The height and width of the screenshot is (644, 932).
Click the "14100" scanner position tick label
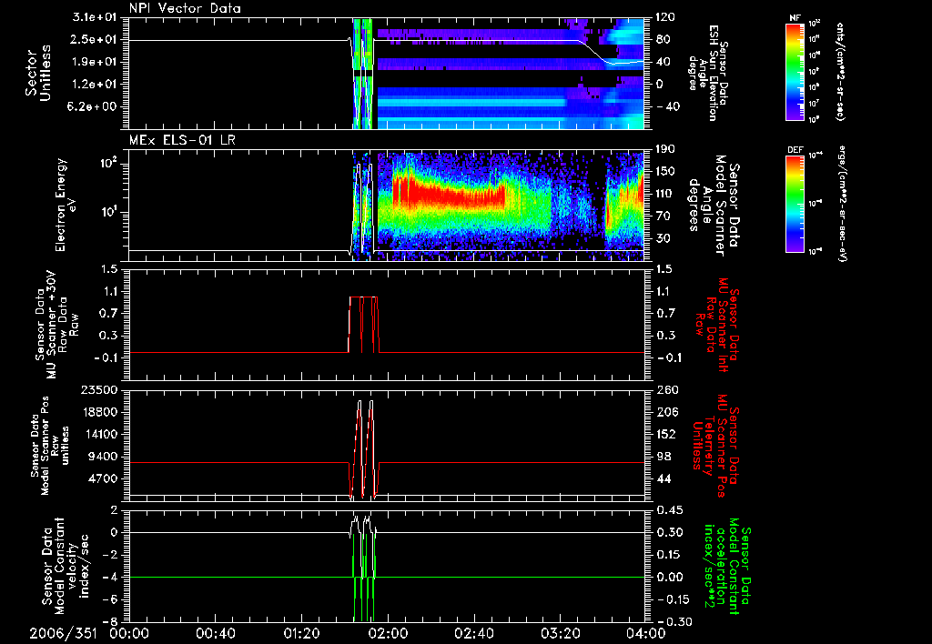pos(99,434)
